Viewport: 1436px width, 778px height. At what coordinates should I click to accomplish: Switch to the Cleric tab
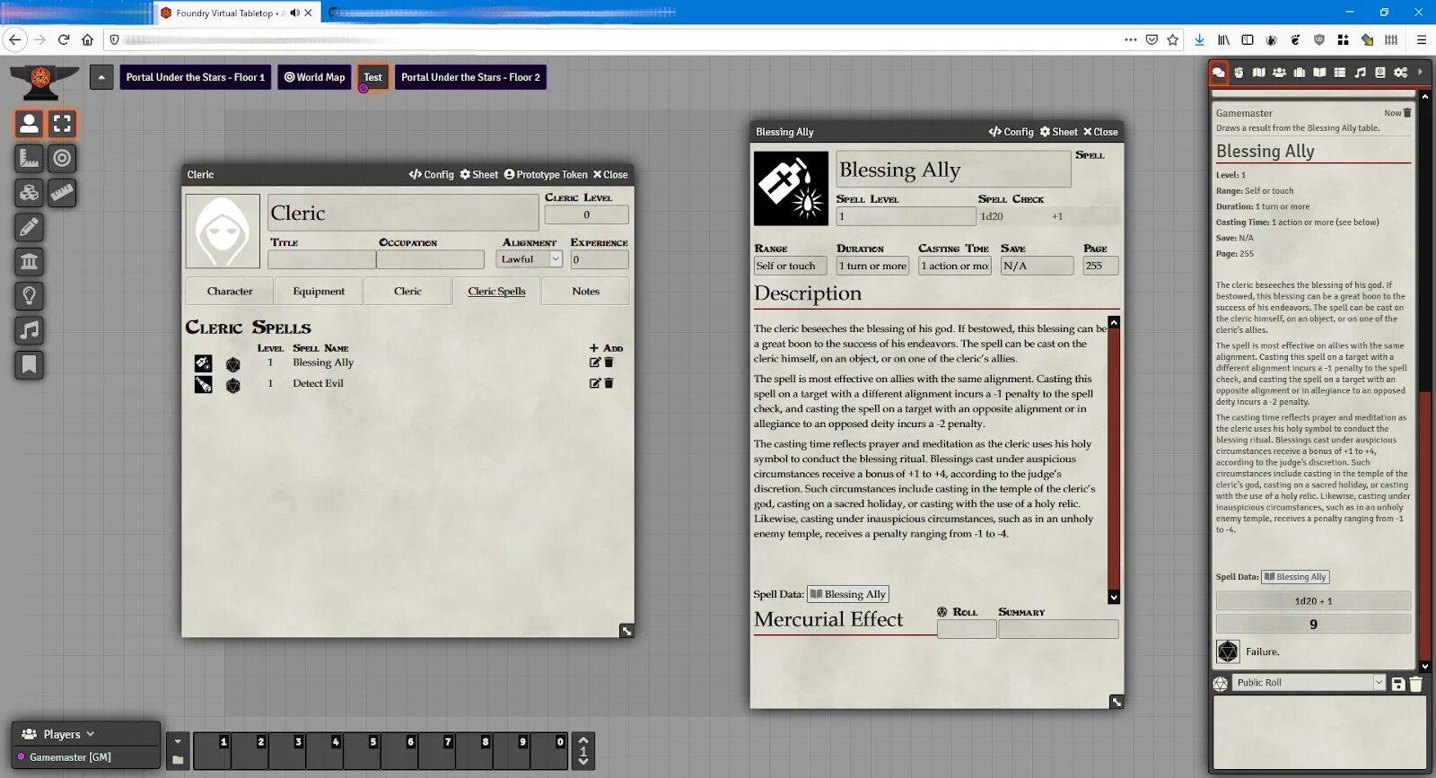[x=407, y=292]
